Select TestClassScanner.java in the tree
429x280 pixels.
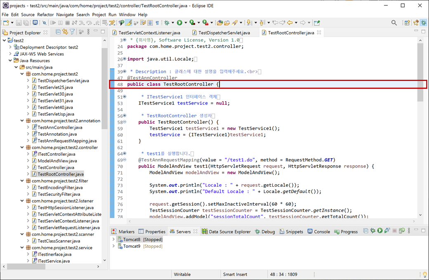56,241
